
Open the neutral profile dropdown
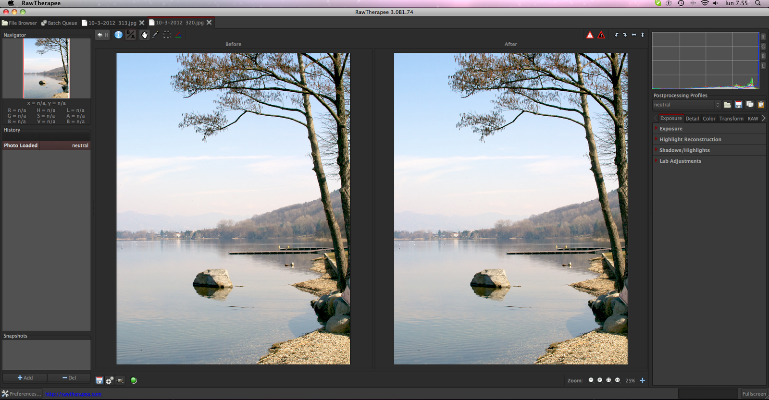[686, 105]
